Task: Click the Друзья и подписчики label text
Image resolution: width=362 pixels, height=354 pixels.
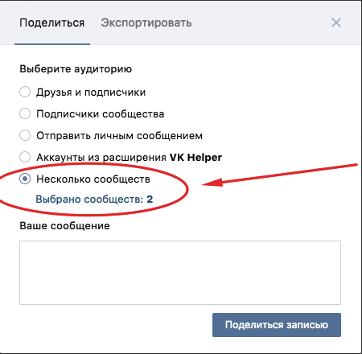Action: 91,92
